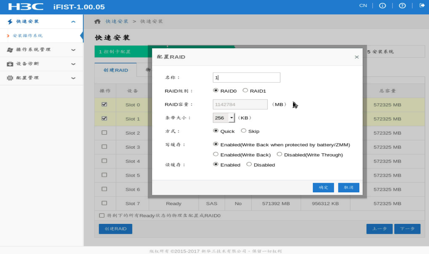This screenshot has width=429, height=254.
Task: Click the lightning 快速安装 sidebar icon
Action: point(10,22)
